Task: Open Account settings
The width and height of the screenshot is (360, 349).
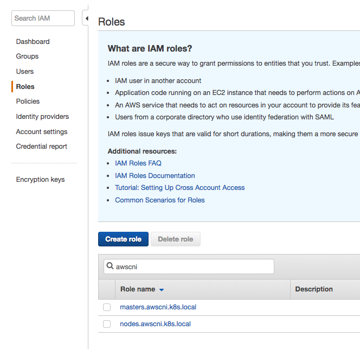Action: [x=42, y=132]
